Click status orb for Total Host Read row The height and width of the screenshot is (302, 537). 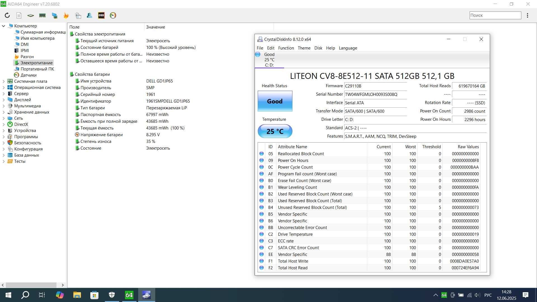click(x=262, y=268)
